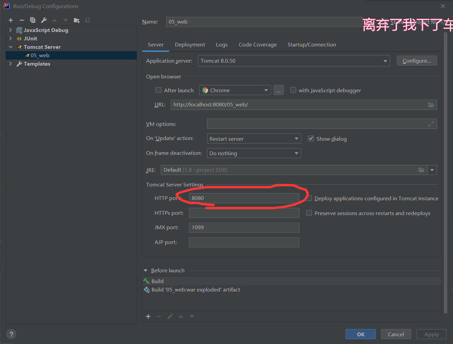Click the Configure... button
The width and height of the screenshot is (453, 344).
(x=417, y=61)
